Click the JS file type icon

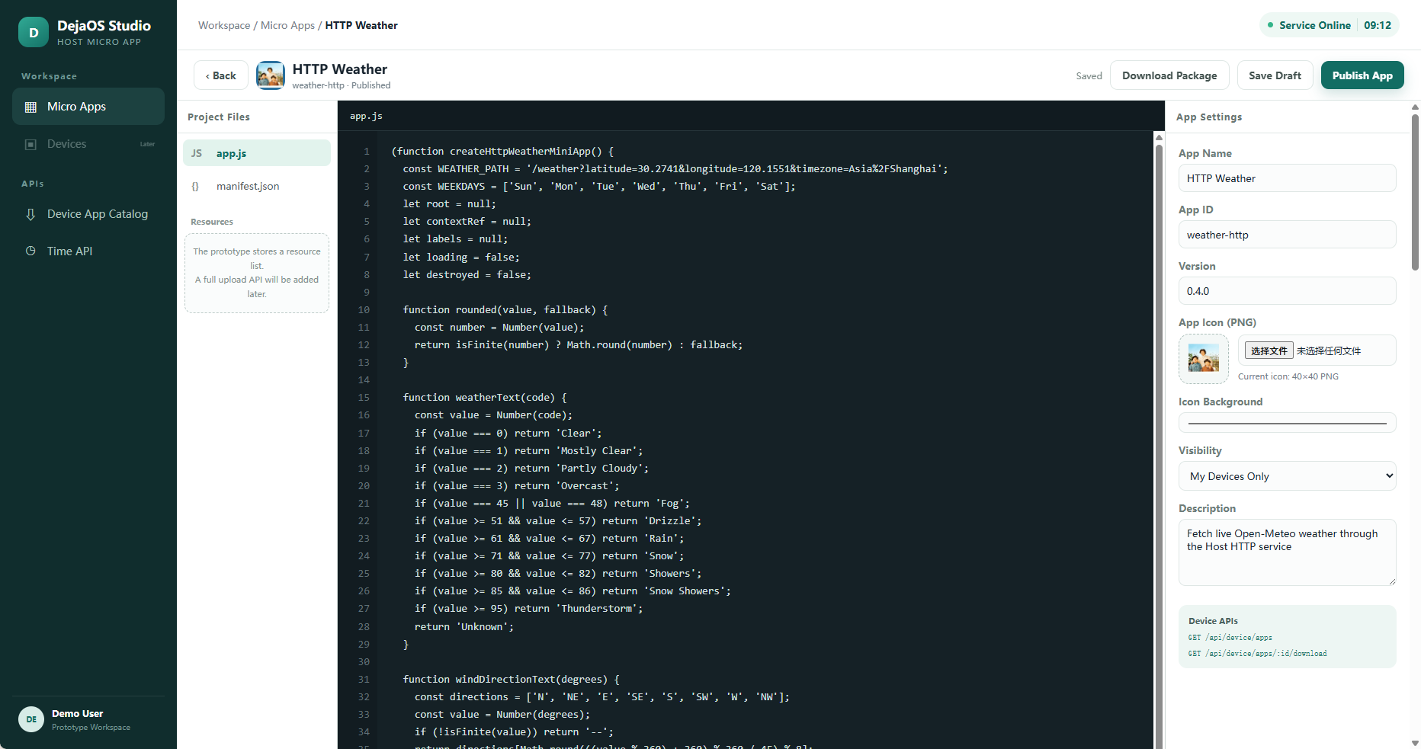197,153
